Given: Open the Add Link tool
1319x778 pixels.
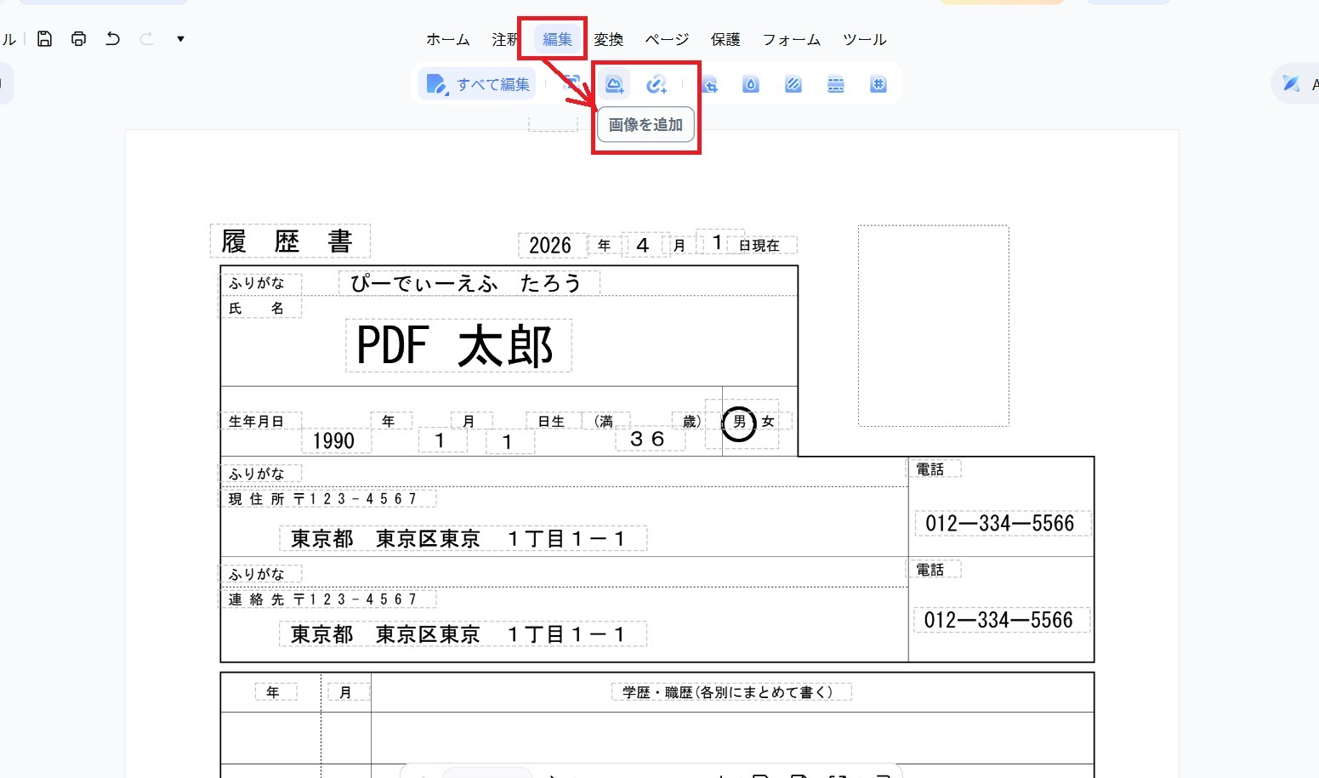Looking at the screenshot, I should tap(657, 83).
